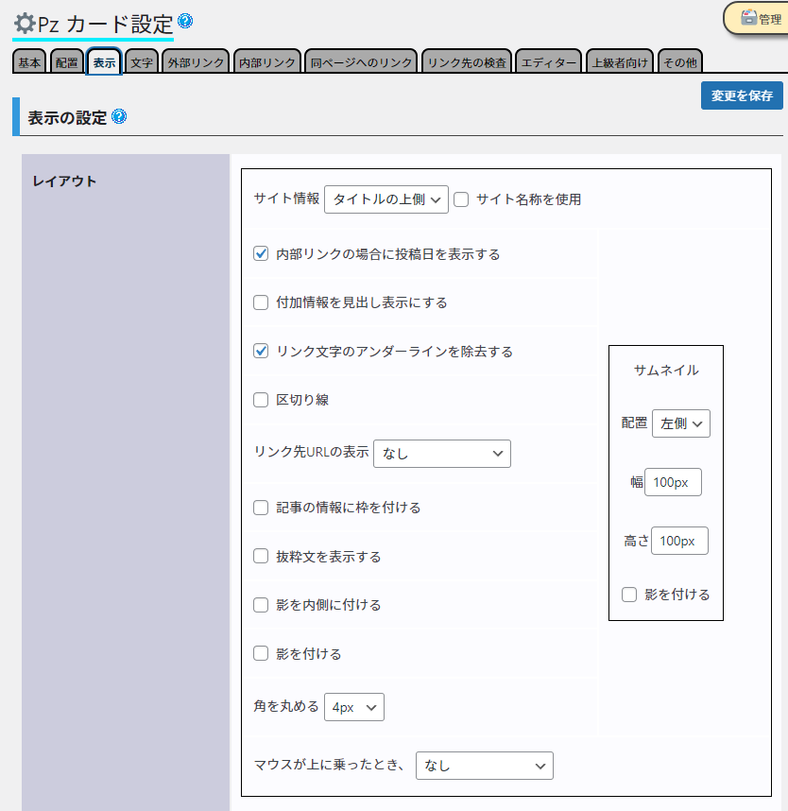The width and height of the screenshot is (788, 811).
Task: Open the サイト情報 dropdown
Action: [385, 199]
